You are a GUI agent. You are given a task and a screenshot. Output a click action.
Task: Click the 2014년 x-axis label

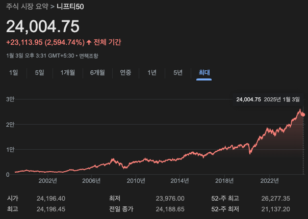pos(179,181)
